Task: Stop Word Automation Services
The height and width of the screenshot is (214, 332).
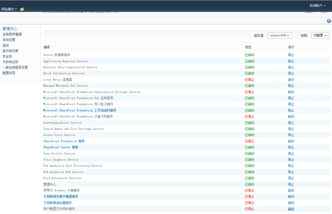Action: [x=291, y=178]
